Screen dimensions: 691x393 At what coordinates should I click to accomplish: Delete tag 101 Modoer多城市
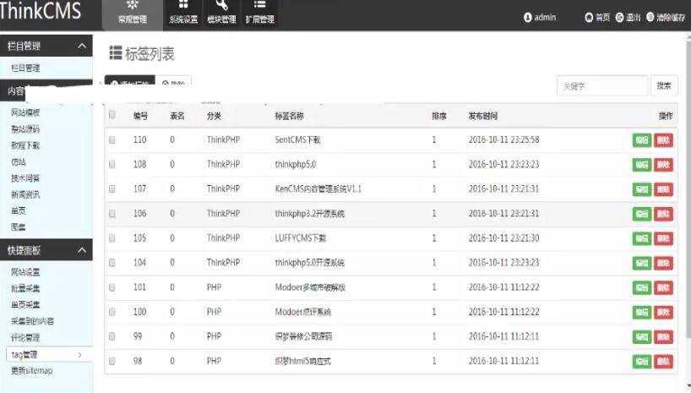663,288
